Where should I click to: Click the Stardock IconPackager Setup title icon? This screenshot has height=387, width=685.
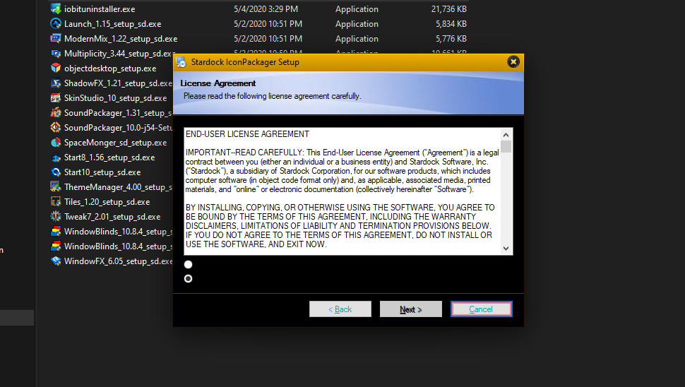pyautogui.click(x=181, y=62)
